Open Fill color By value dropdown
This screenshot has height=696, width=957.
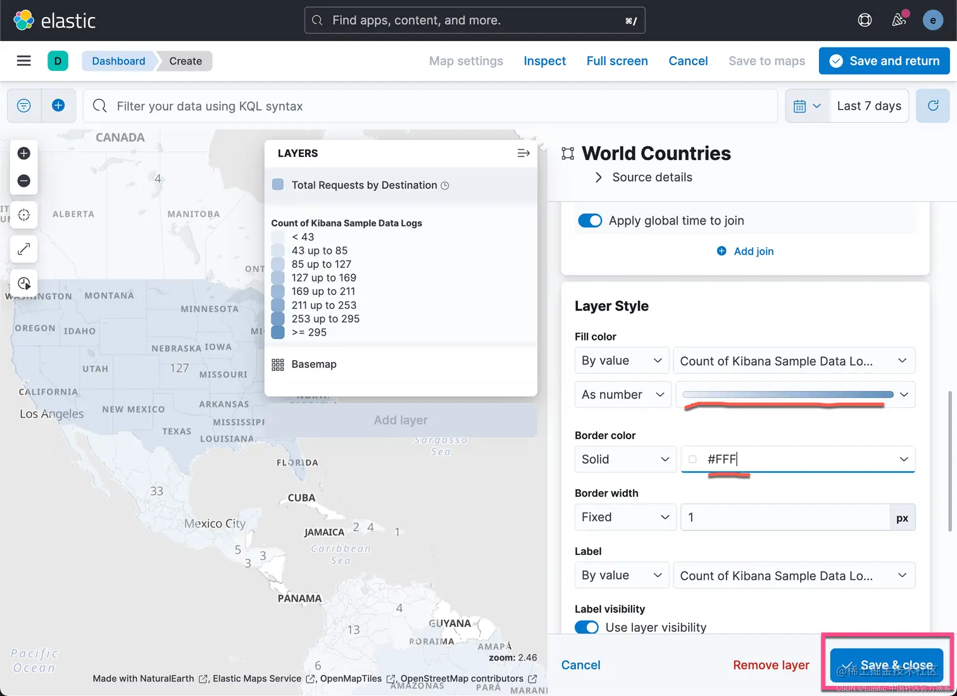point(622,361)
